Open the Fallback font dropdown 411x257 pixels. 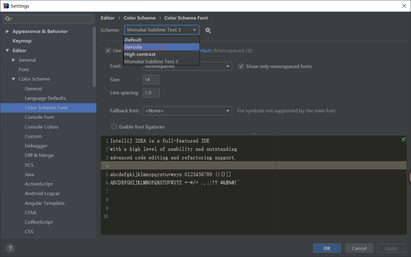(187, 111)
